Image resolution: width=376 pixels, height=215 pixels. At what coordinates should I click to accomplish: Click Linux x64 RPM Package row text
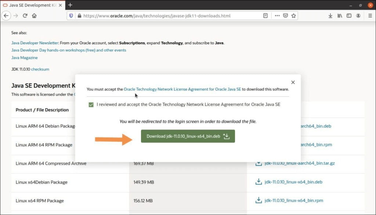coord(40,201)
